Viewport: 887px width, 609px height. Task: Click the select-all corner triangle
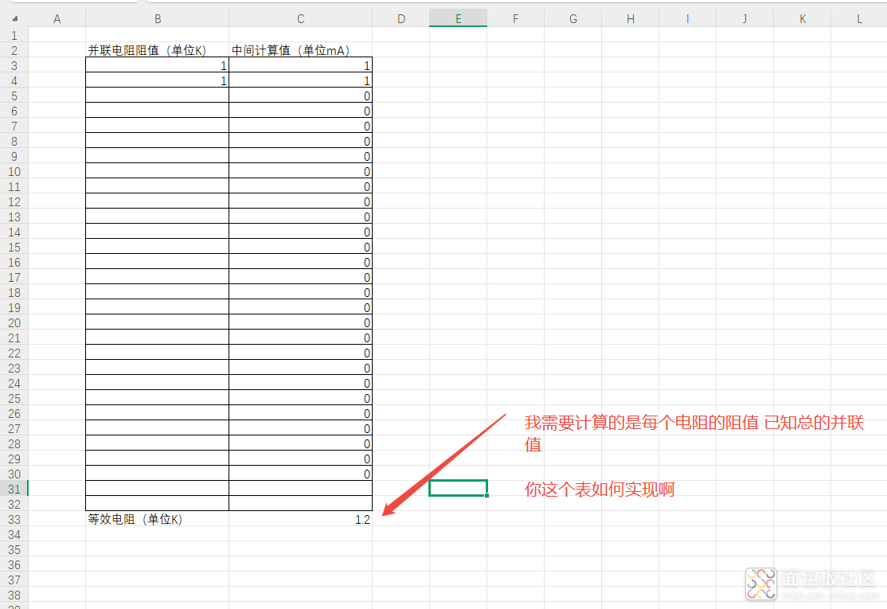point(14,18)
